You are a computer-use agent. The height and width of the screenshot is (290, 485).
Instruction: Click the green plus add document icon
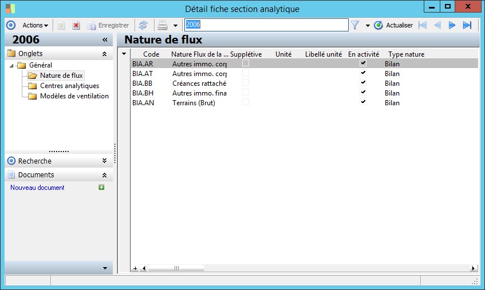tap(101, 187)
